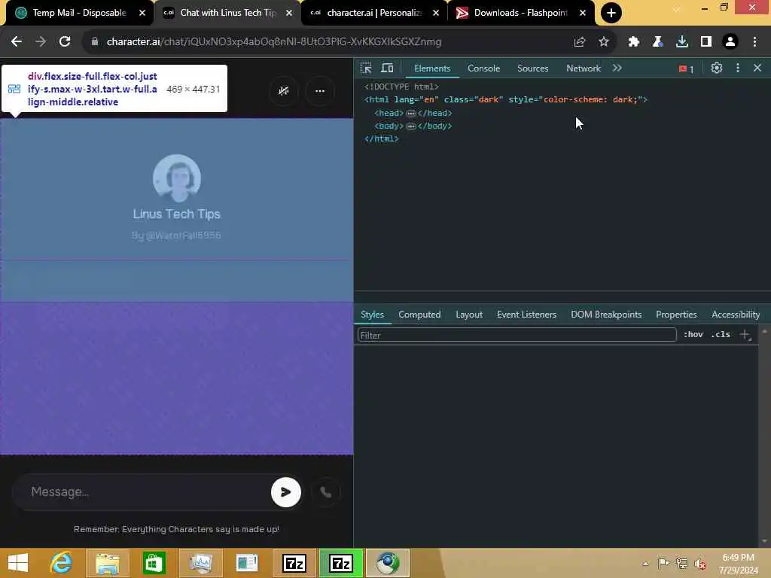This screenshot has height=578, width=771.
Task: Open the chat options ellipsis
Action: point(319,91)
